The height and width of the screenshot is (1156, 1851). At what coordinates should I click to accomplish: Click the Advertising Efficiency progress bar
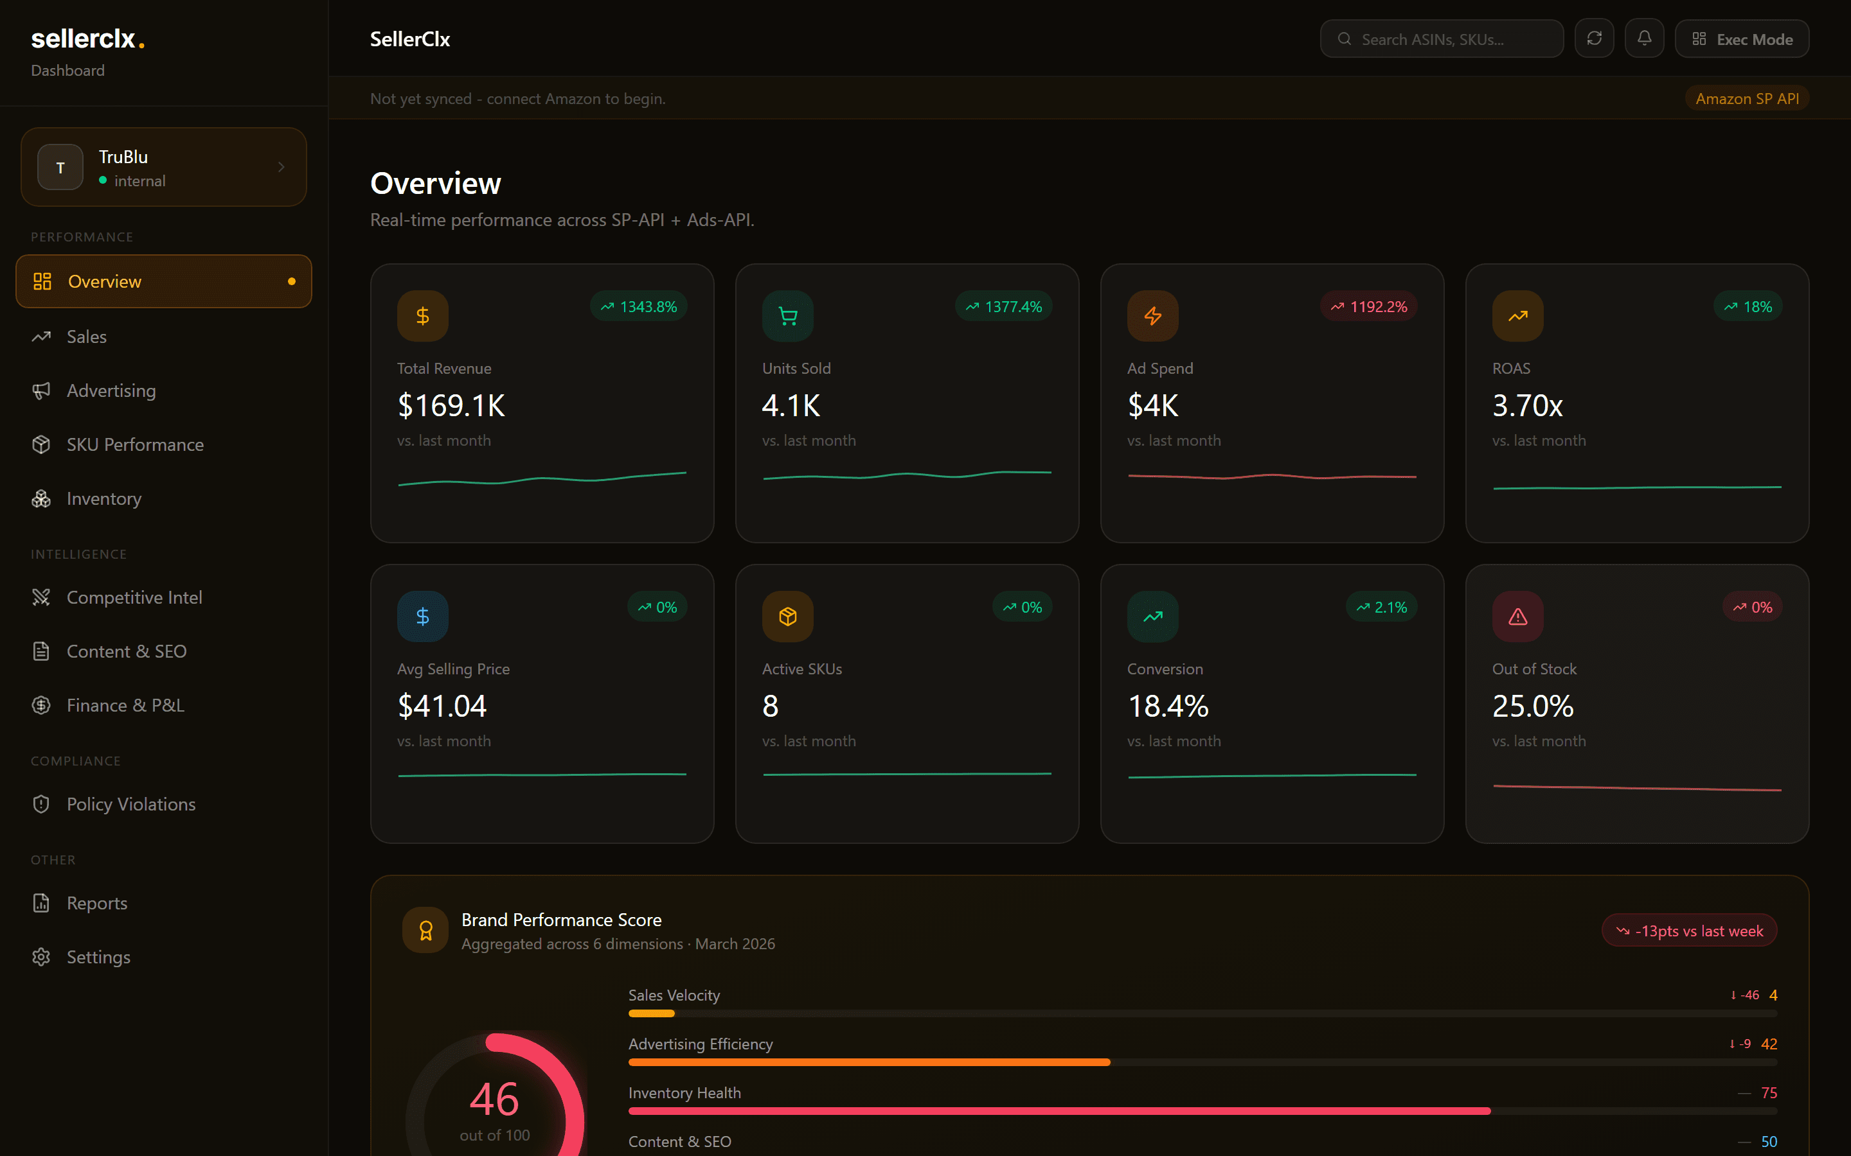click(1203, 1063)
